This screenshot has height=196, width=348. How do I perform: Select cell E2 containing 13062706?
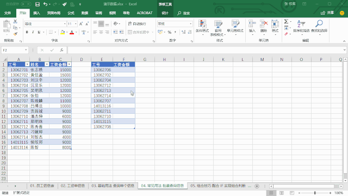tap(102, 70)
